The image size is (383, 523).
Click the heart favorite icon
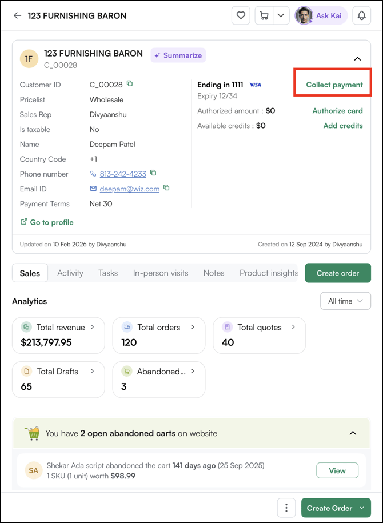(241, 15)
